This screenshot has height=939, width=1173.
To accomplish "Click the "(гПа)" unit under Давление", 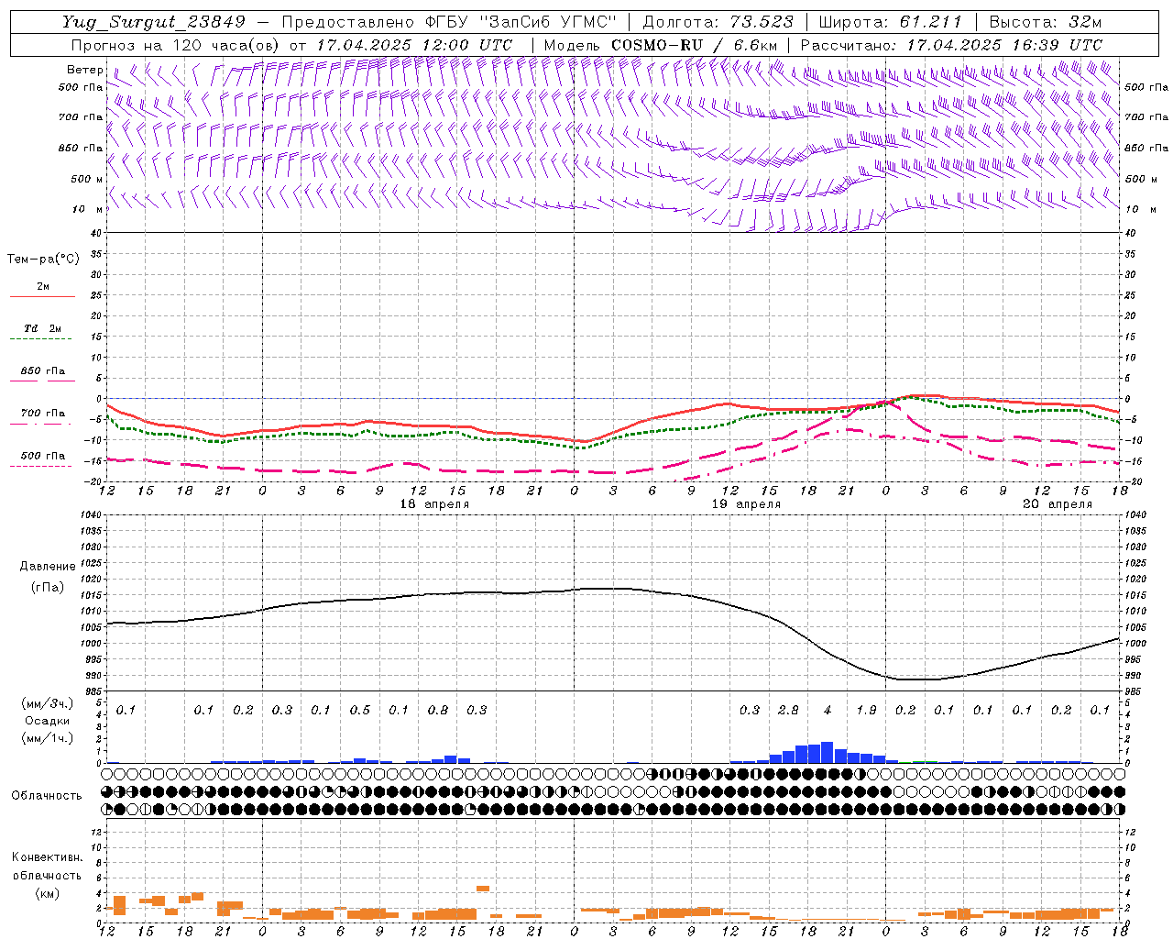I will (x=48, y=588).
